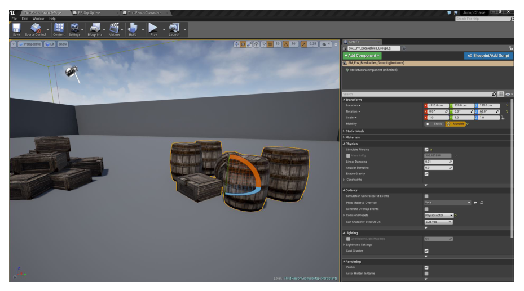Reset Location to default arrow
524x291 pixels.
tap(507, 105)
